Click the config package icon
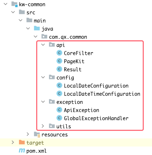This screenshot has height=155, width=152. tap(52, 77)
